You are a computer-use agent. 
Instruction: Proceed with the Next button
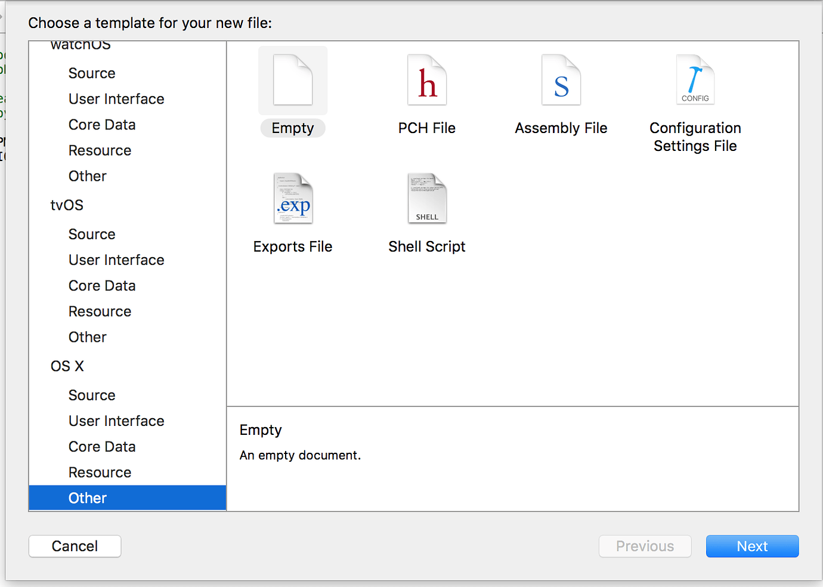752,546
